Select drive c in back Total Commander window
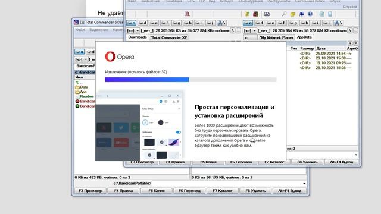Viewport: 381px width, 214px height. (x=79, y=52)
